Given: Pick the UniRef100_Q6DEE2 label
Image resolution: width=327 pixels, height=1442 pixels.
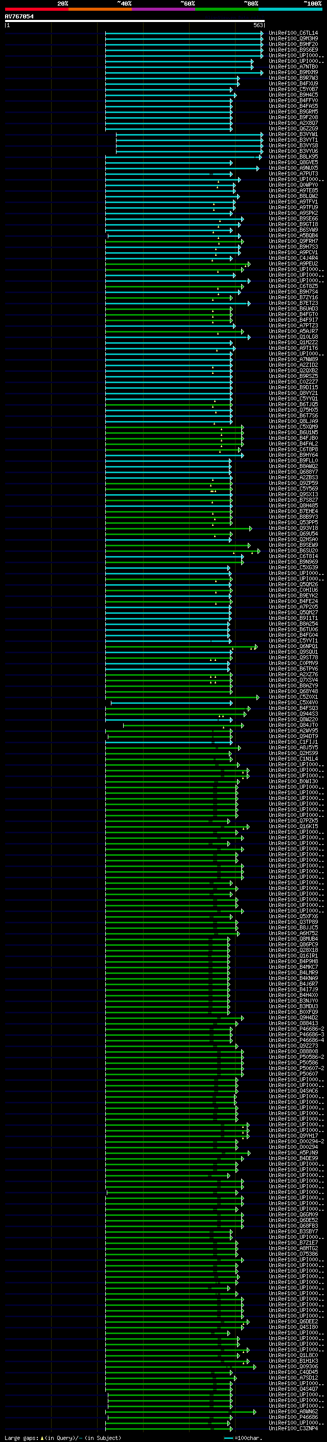Looking at the screenshot, I should pyautogui.click(x=293, y=1322).
